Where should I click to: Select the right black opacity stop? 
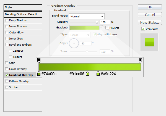click(140, 60)
